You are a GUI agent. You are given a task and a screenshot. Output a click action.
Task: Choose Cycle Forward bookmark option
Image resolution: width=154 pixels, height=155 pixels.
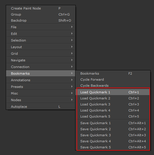113,80
